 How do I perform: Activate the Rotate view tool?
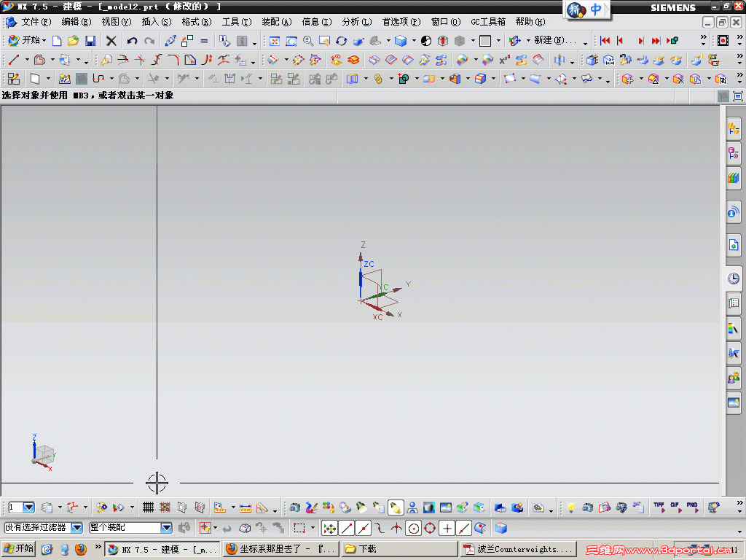coord(341,41)
